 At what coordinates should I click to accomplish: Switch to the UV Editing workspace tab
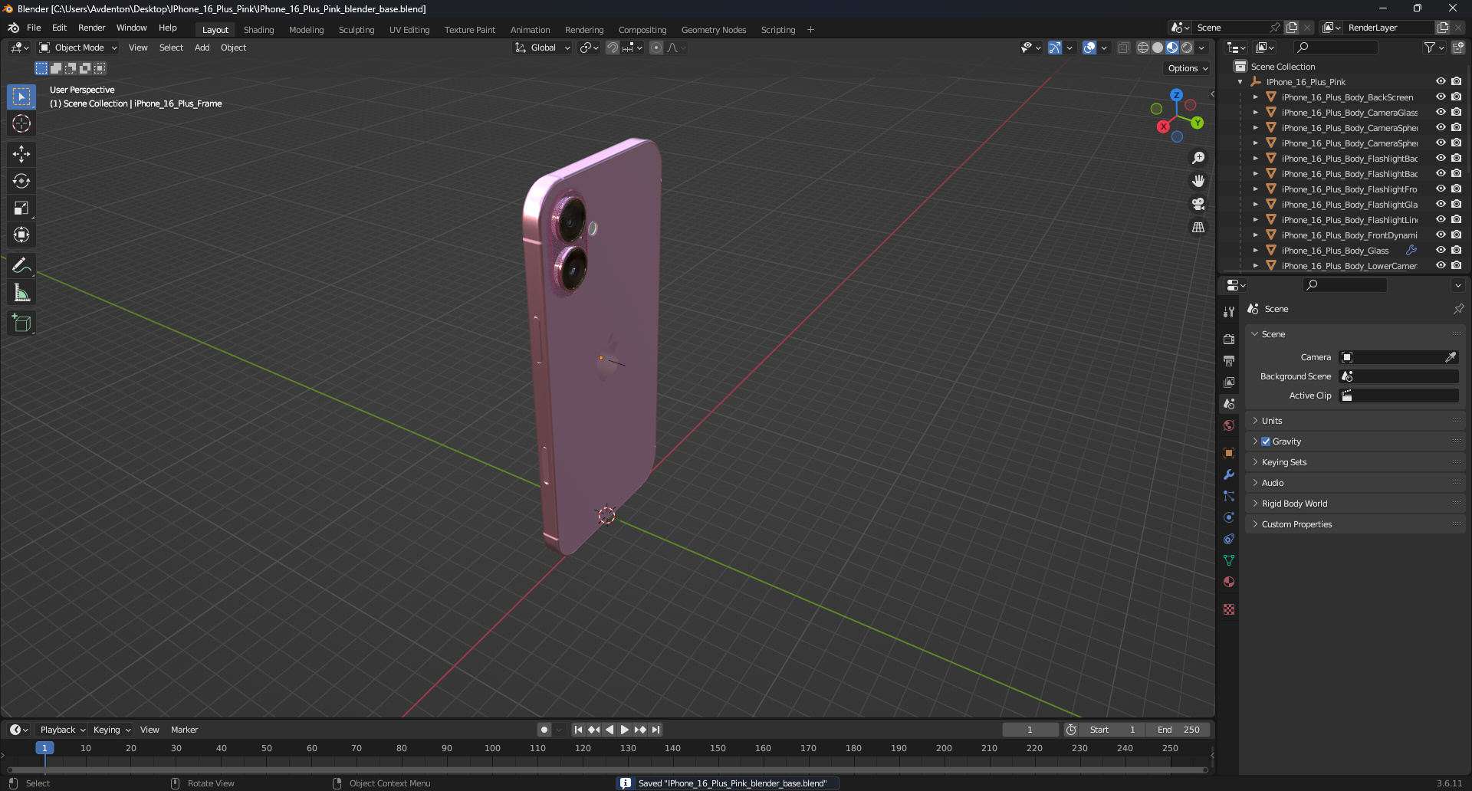pyautogui.click(x=409, y=30)
